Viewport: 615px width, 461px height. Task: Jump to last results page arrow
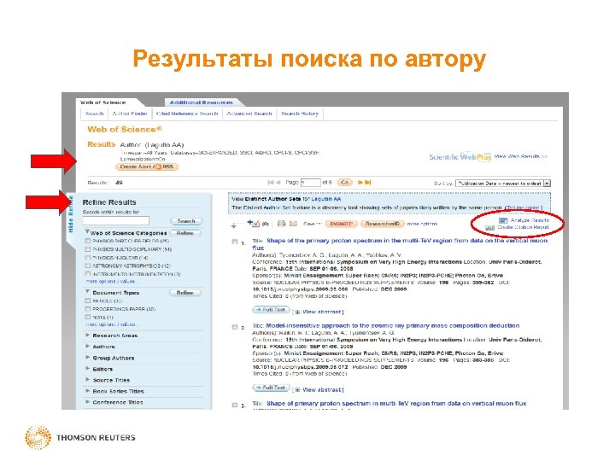pyautogui.click(x=368, y=183)
